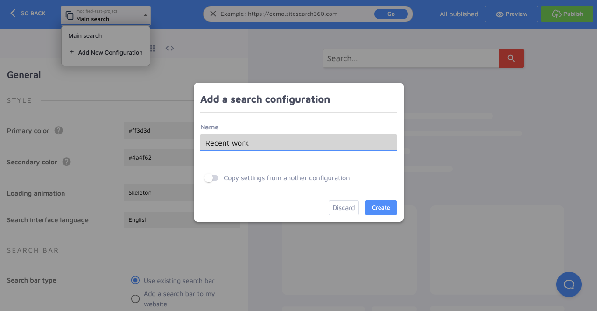Screen dimensions: 597x311
Task: Select the Use existing search bar radio button
Action: [x=135, y=280]
